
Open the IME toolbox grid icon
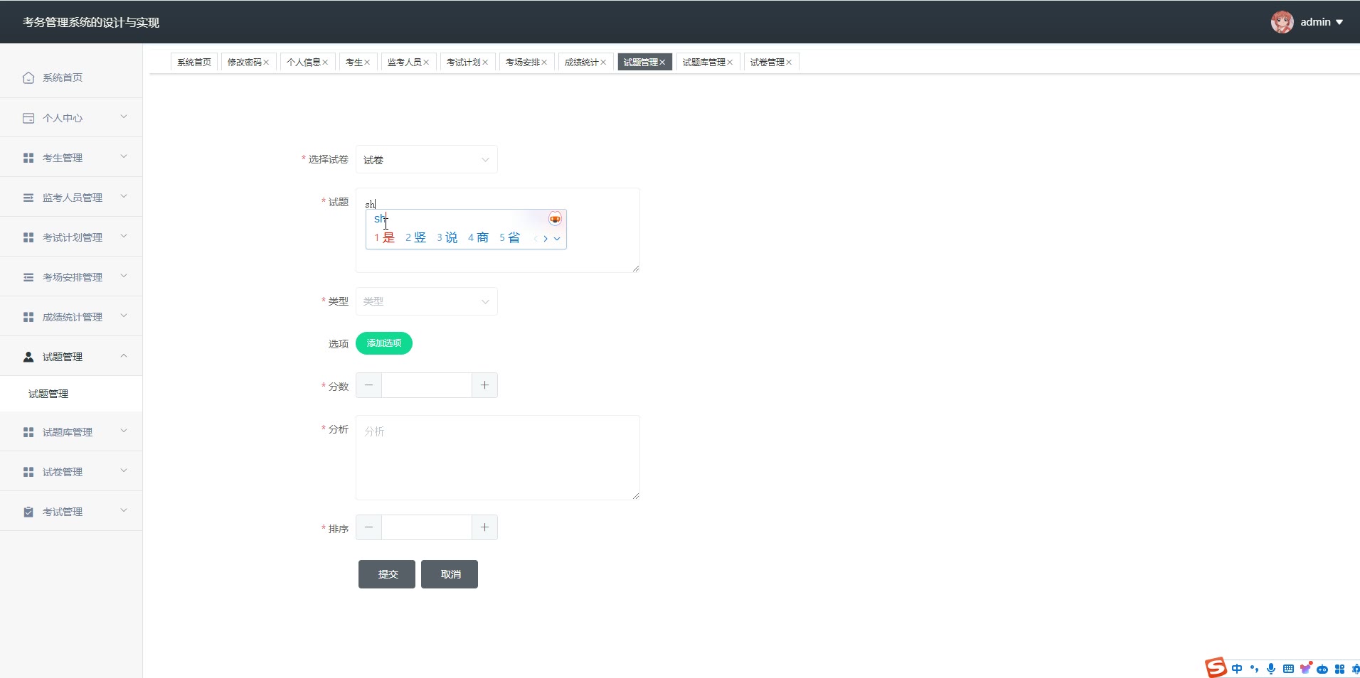(x=1339, y=669)
